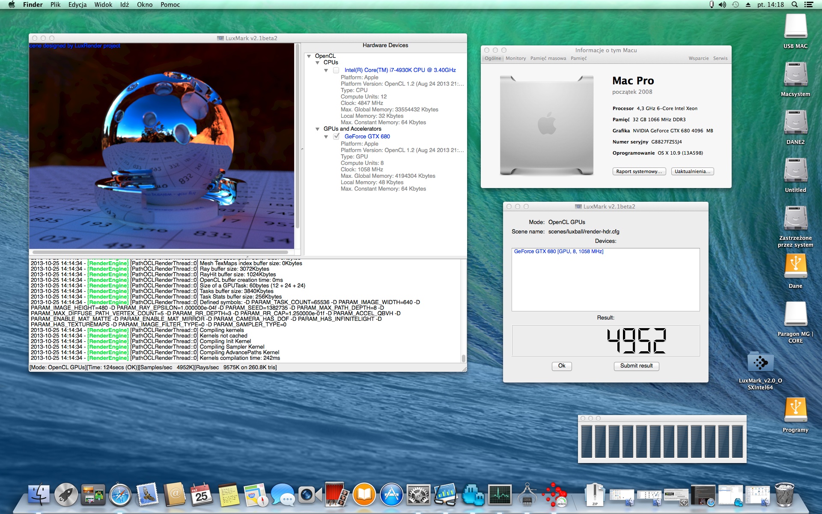Screen dimensions: 822x514
Task: Click Ok in LuxMark result dialog
Action: (x=562, y=366)
